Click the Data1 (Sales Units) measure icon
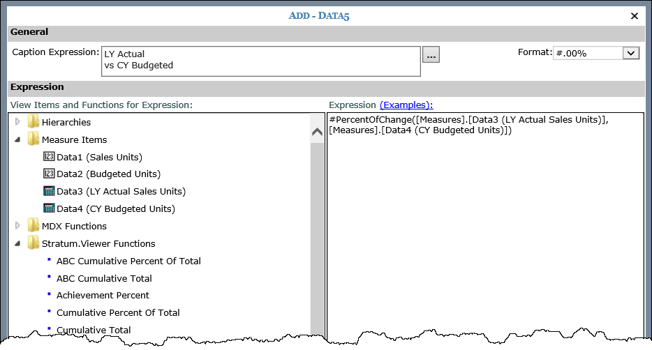 (x=49, y=157)
